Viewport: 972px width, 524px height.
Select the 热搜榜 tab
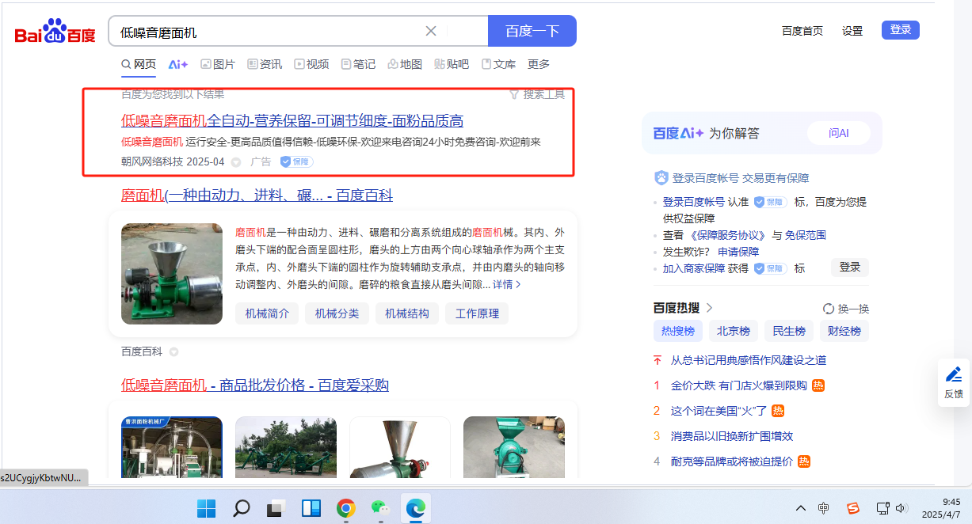(x=678, y=331)
